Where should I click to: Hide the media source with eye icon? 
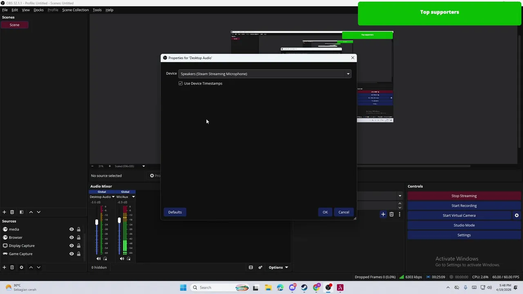[x=72, y=229]
